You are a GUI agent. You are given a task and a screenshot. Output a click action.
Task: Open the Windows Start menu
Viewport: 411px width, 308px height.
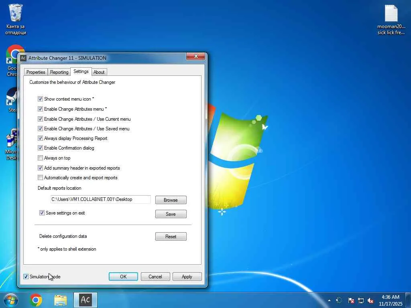coord(11,300)
